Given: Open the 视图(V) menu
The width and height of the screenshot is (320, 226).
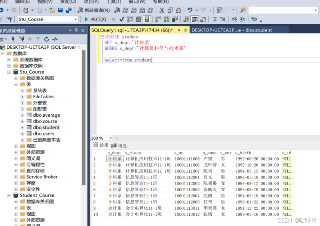Looking at the screenshot, I should point(45,2).
